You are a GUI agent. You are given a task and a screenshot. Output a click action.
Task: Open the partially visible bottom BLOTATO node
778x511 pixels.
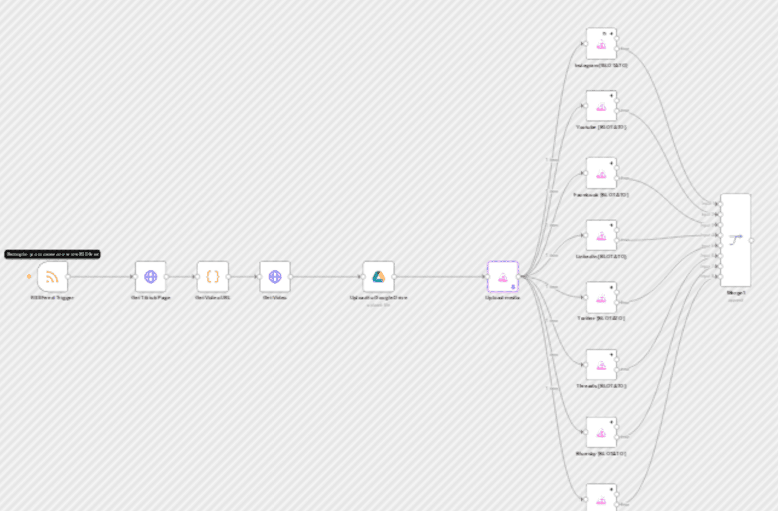(601, 497)
